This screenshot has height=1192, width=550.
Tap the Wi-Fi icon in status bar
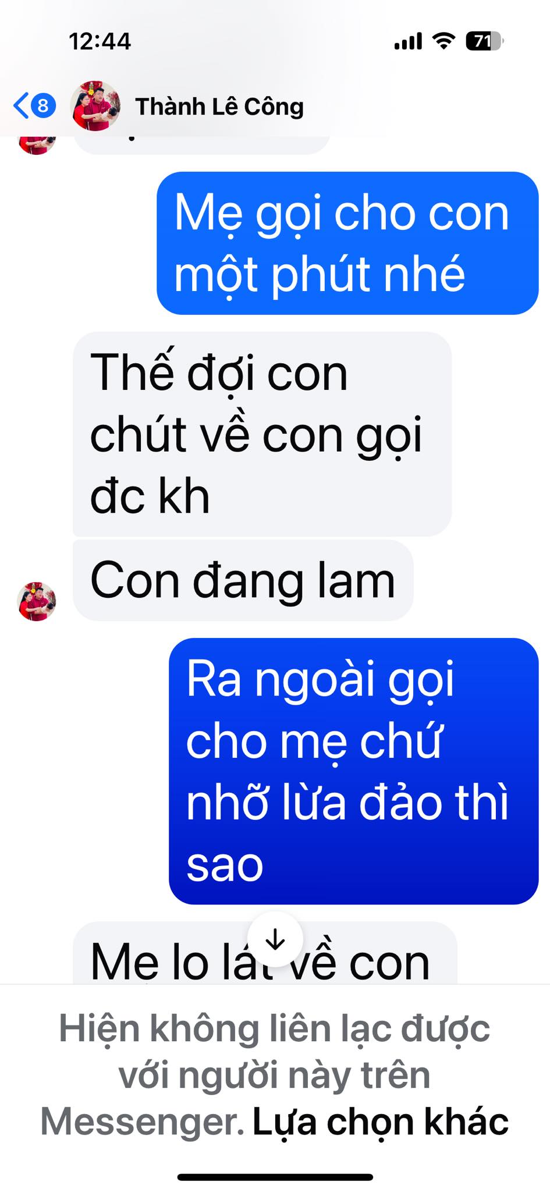pyautogui.click(x=443, y=41)
